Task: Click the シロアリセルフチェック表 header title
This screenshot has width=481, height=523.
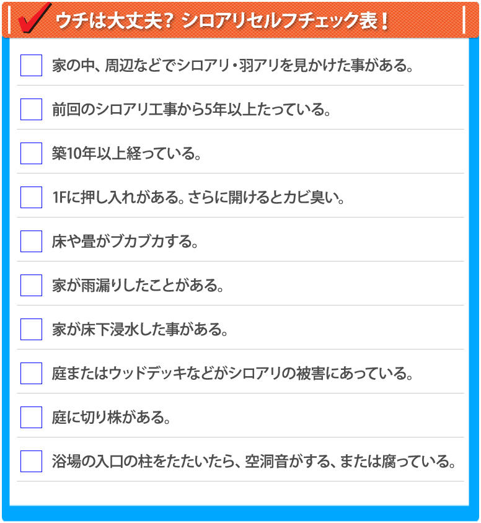Action: tap(222, 21)
